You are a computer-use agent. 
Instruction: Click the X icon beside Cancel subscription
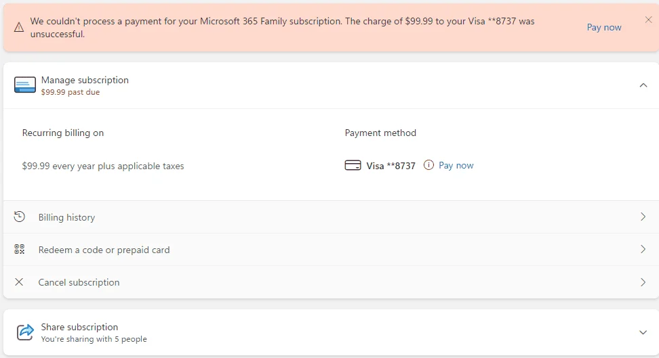point(19,282)
